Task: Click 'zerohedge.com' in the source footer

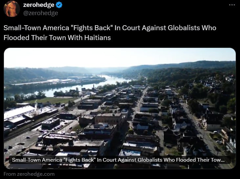Action: [36, 174]
